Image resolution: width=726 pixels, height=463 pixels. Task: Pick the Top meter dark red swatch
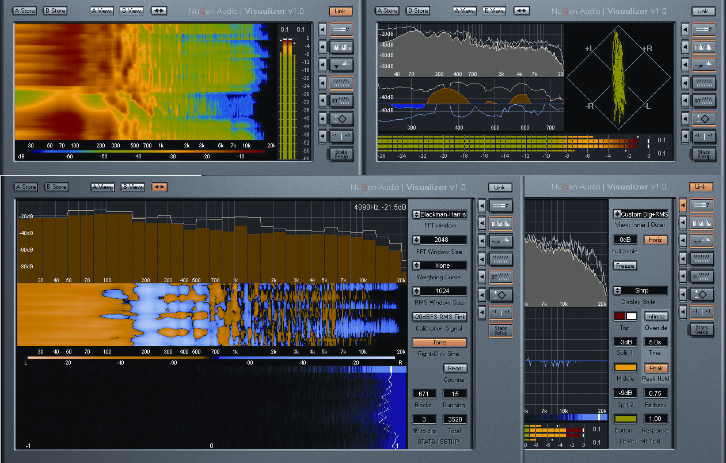(619, 316)
